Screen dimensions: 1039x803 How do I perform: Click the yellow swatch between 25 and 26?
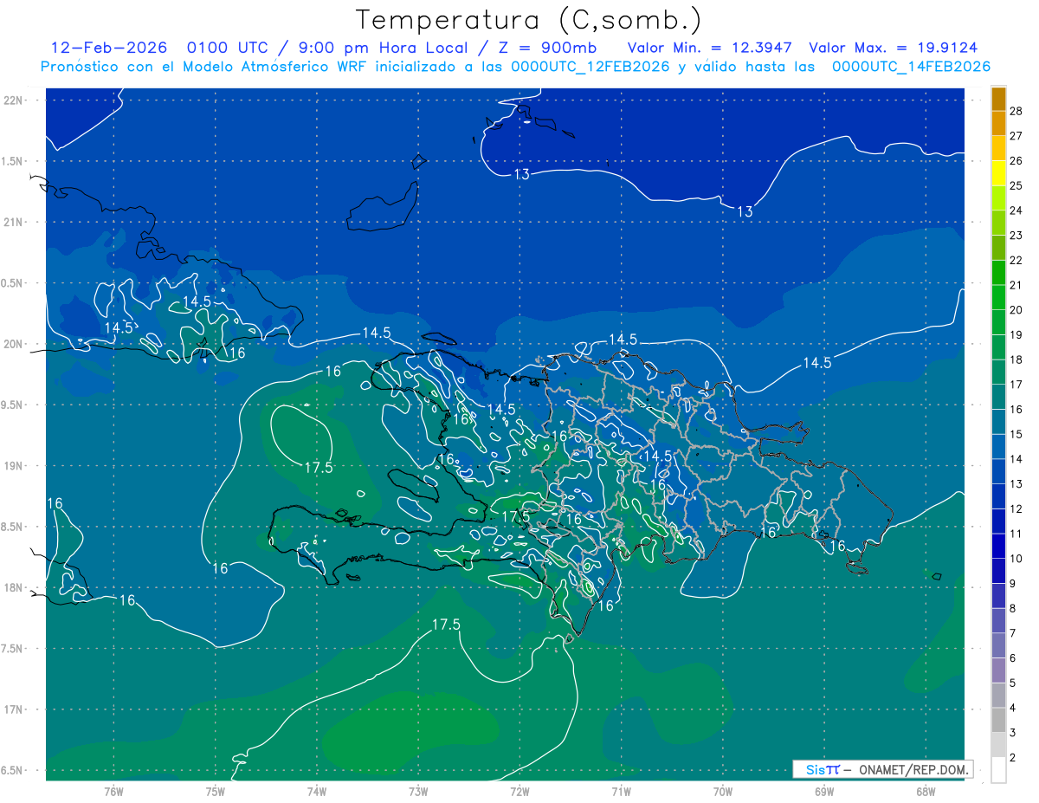coord(999,172)
